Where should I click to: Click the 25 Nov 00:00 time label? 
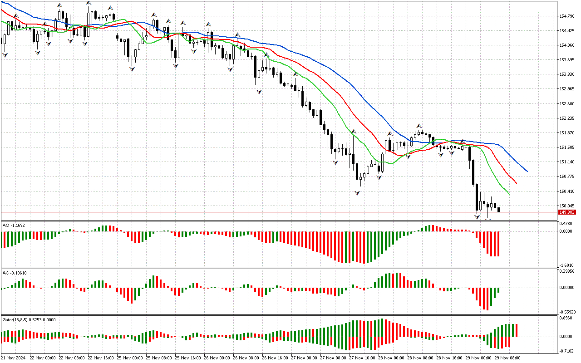tap(130, 358)
